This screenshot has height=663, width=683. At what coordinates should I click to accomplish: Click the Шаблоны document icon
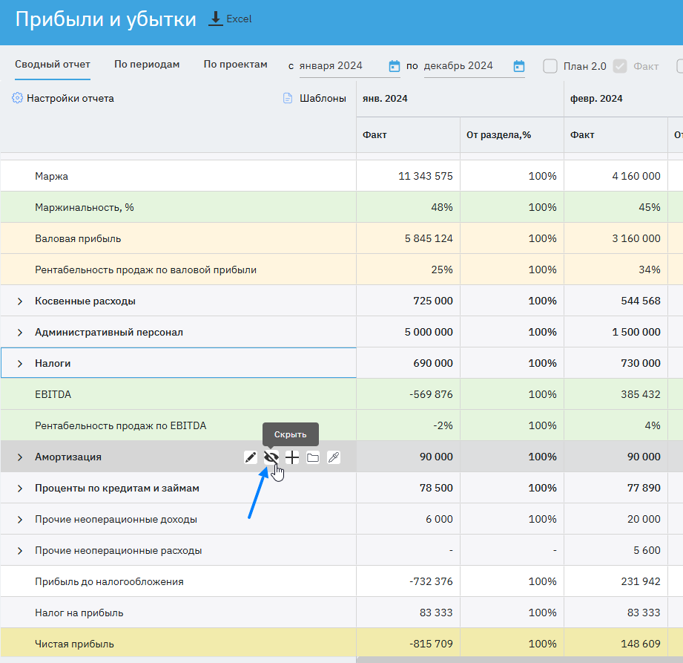coord(288,98)
